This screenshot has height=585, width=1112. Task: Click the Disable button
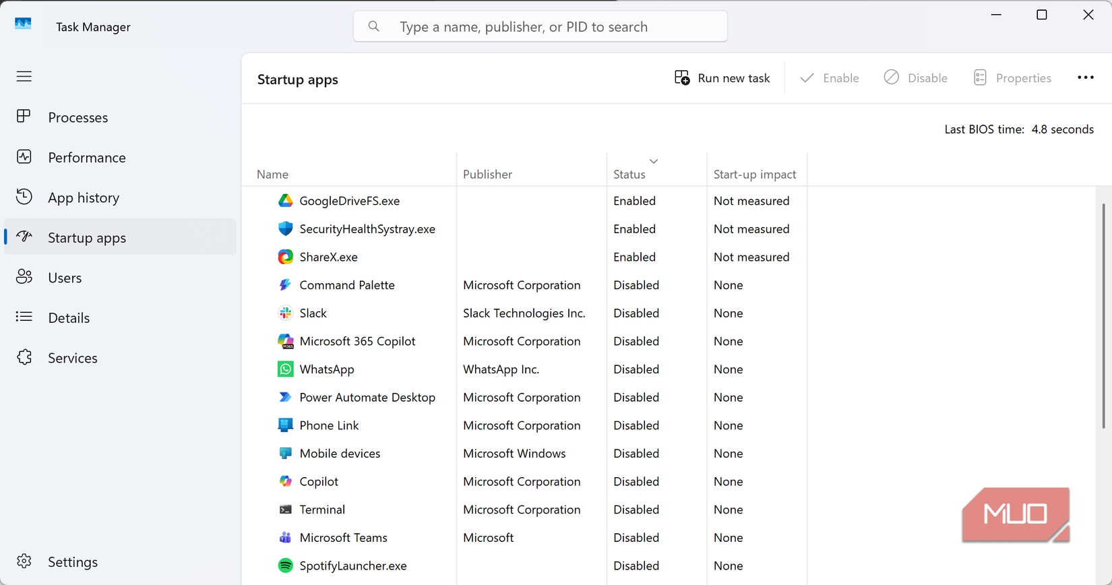(x=916, y=78)
